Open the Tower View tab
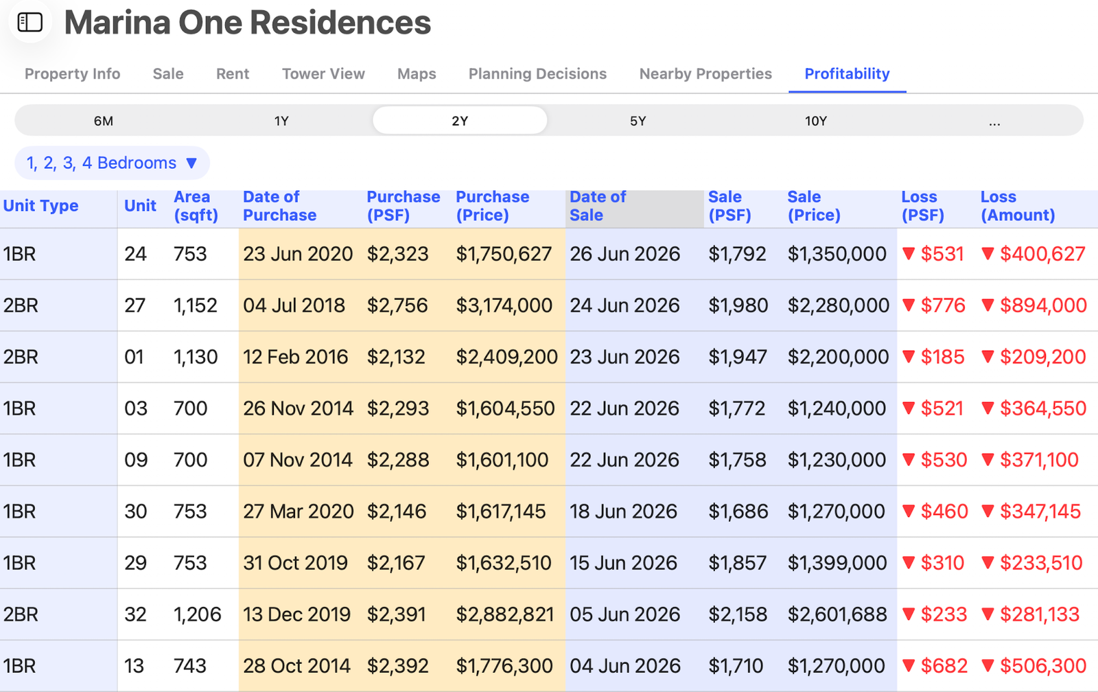 (323, 73)
